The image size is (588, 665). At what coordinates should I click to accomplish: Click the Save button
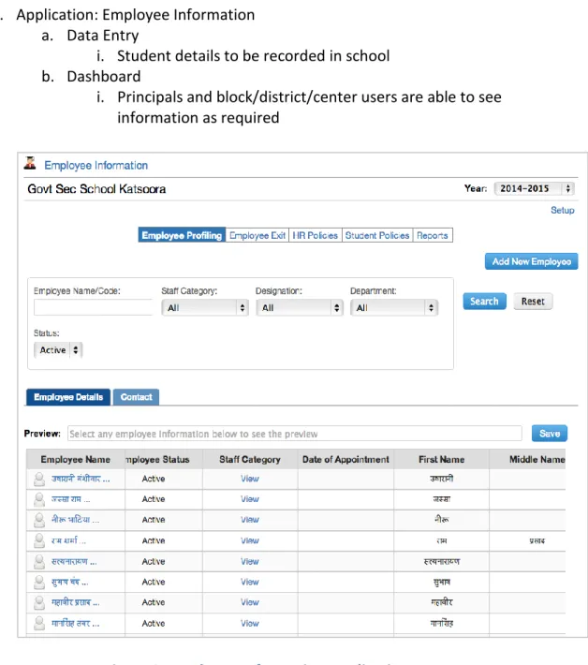(550, 434)
